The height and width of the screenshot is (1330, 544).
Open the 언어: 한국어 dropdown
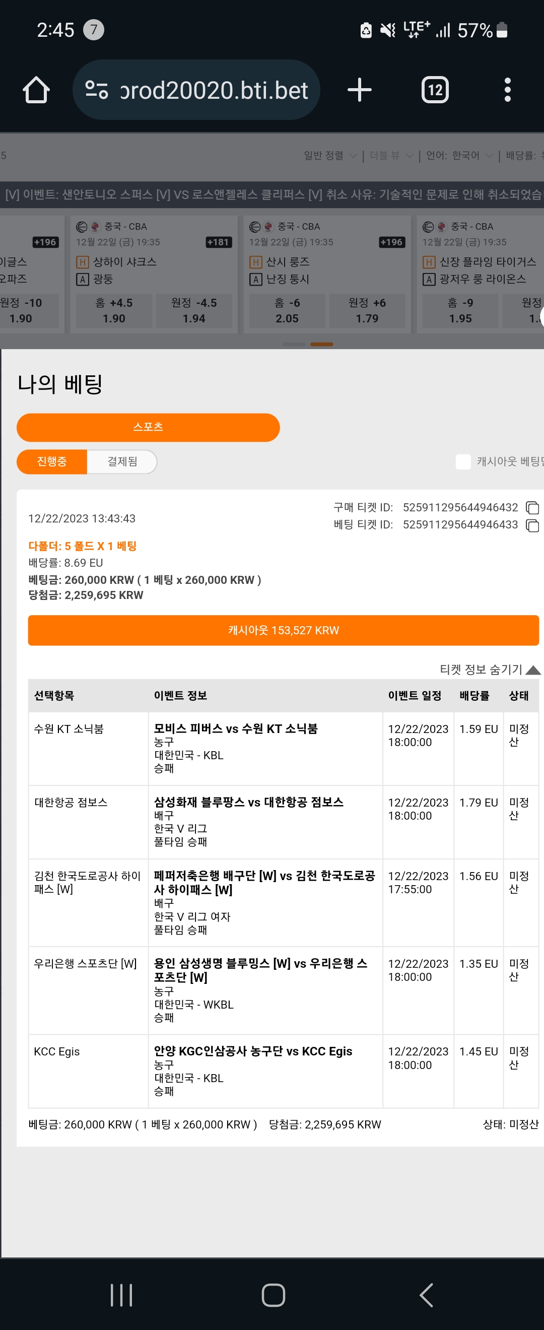click(x=459, y=155)
